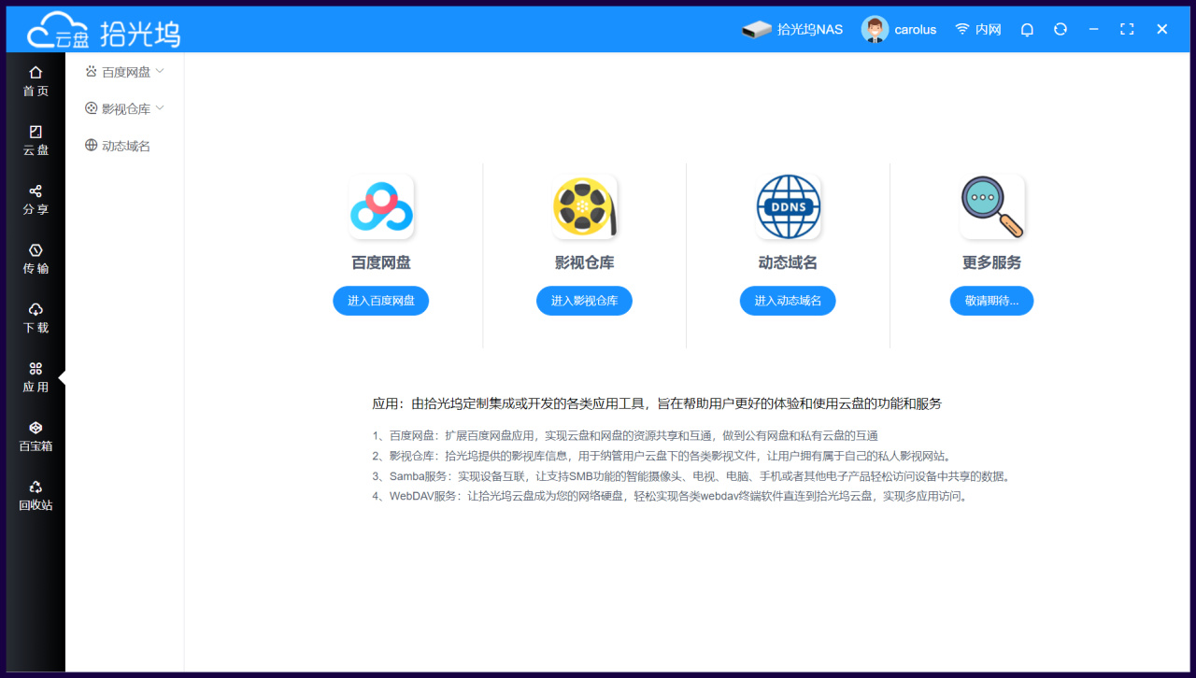Click the 动态域名 card title
Screen dimensions: 1196x678
(x=789, y=263)
